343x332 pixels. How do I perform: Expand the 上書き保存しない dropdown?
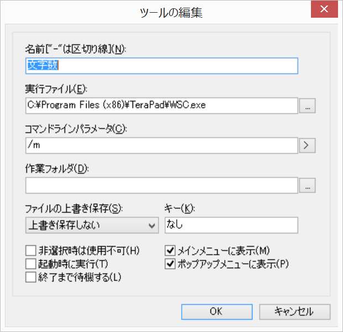(92, 225)
